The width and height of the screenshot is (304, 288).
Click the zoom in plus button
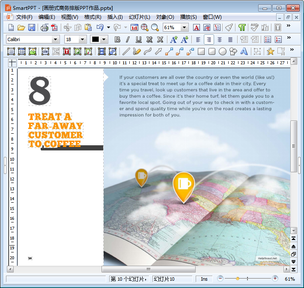pyautogui.click(x=275, y=279)
